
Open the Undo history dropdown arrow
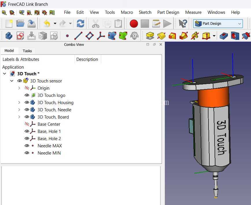pos(55,24)
